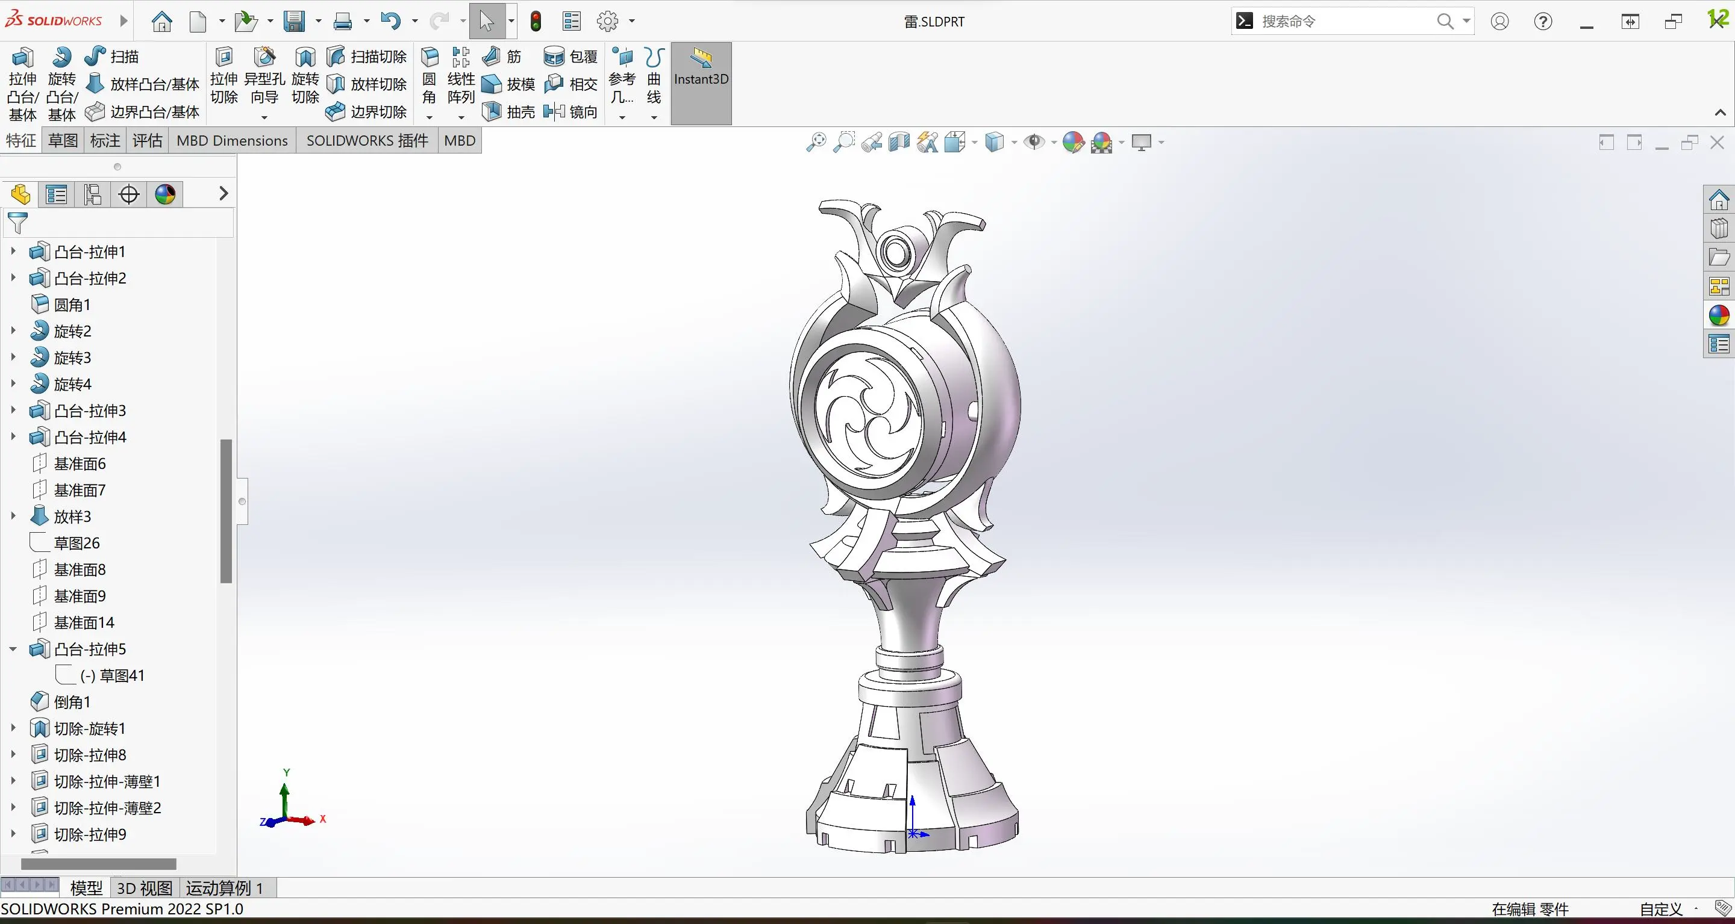Click the Zoom to Fit magnifier icon

tap(816, 142)
